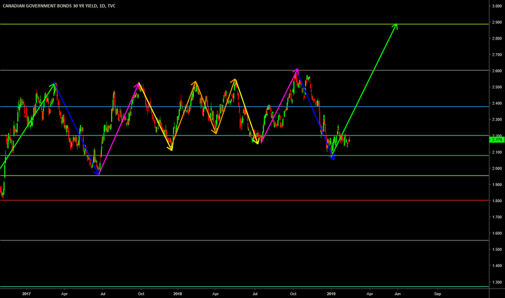
Task: Click the 1.300 price axis label
Action: tap(497, 282)
